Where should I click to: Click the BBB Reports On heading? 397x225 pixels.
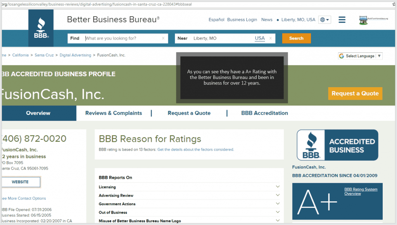coord(116,177)
